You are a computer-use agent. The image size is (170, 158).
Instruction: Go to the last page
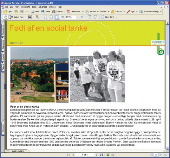click(101, 155)
